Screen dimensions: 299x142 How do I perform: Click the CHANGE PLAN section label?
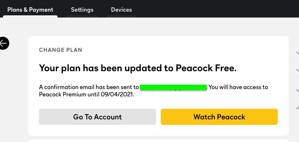click(x=61, y=50)
